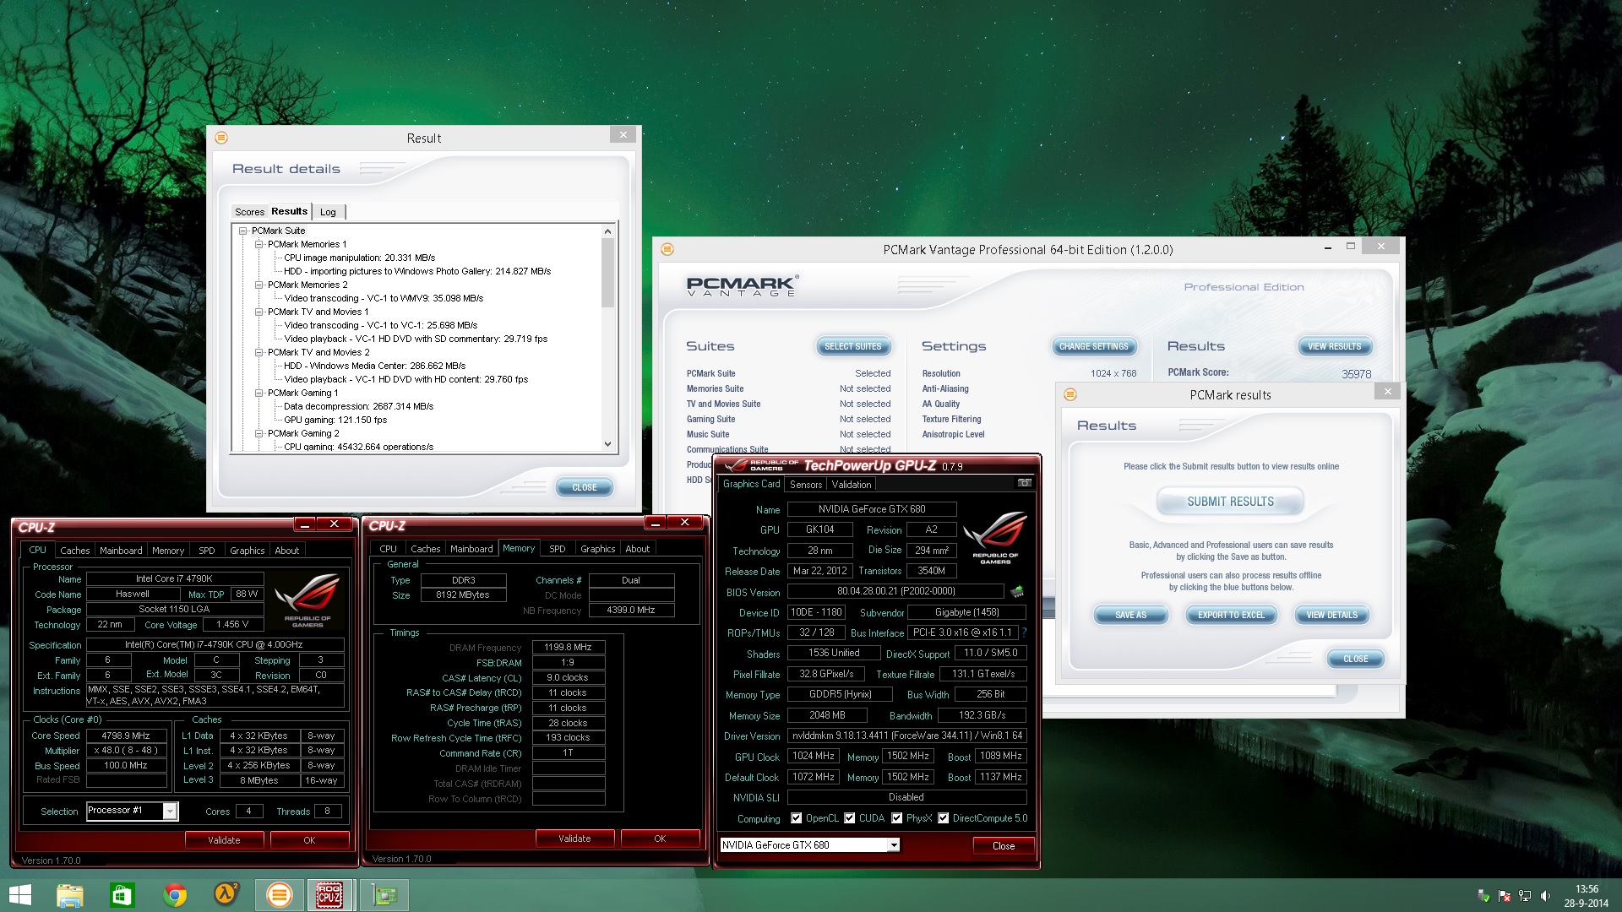Collapse the PCMark Memories 2 node
This screenshot has width=1622, height=912.
coord(259,285)
